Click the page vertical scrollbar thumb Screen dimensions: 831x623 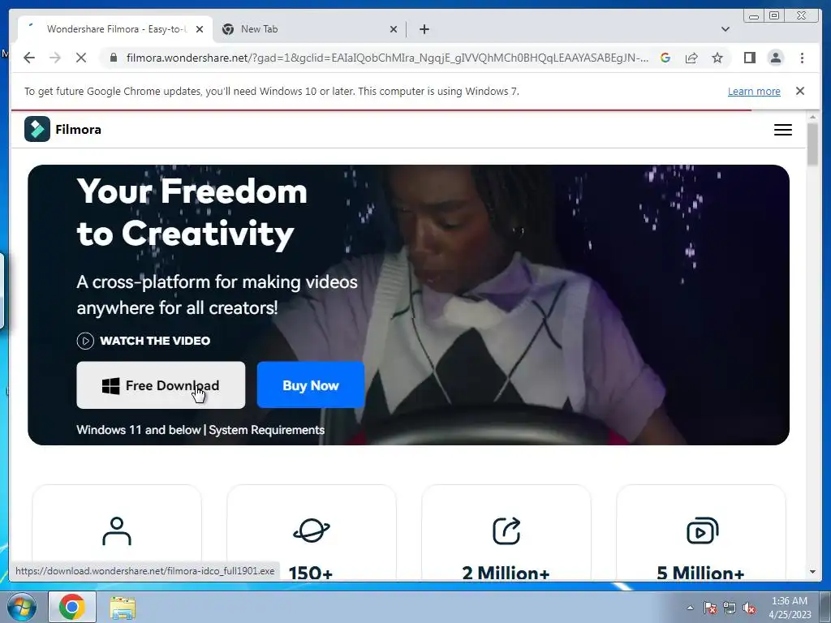click(x=812, y=144)
